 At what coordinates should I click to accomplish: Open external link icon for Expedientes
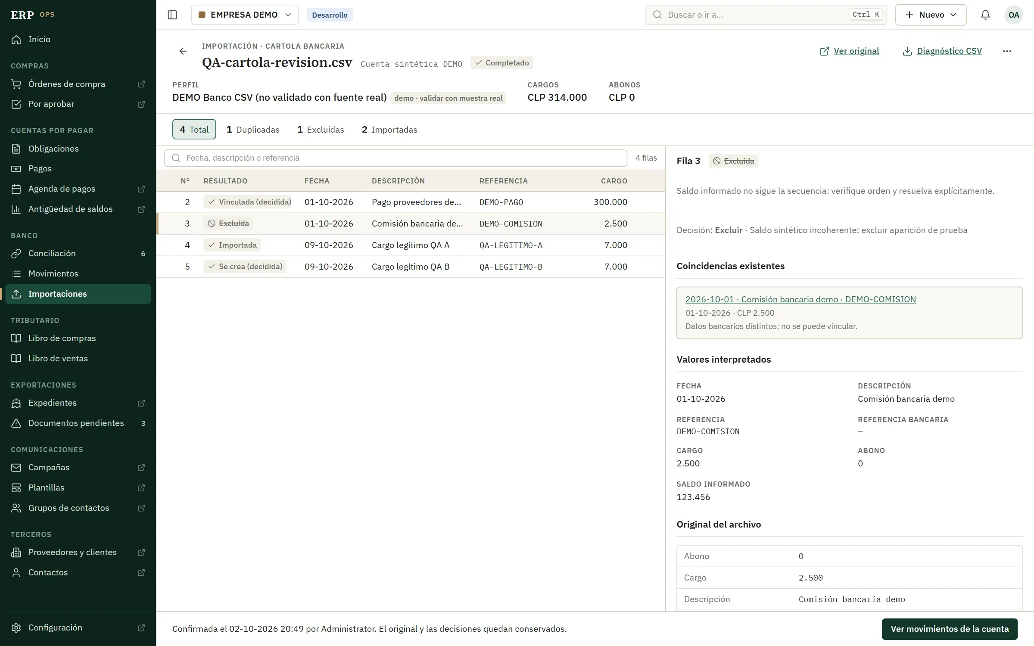click(141, 403)
